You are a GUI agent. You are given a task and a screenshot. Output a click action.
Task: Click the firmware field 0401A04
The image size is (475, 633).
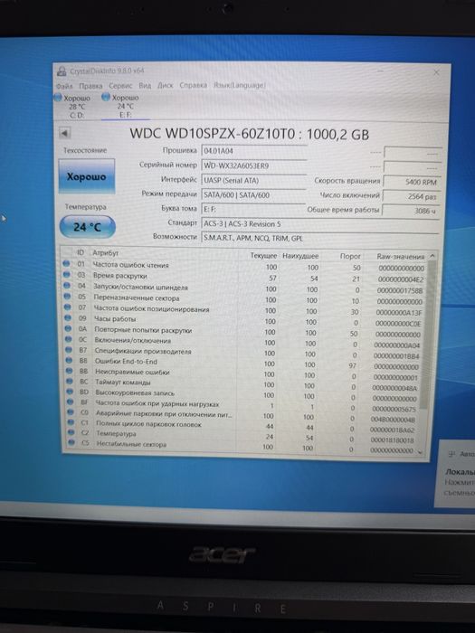click(x=253, y=151)
